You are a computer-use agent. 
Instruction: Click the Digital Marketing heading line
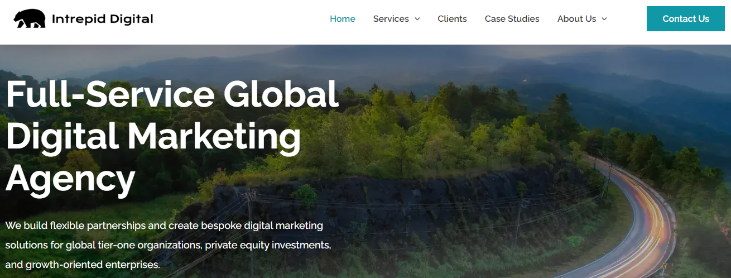pos(153,136)
